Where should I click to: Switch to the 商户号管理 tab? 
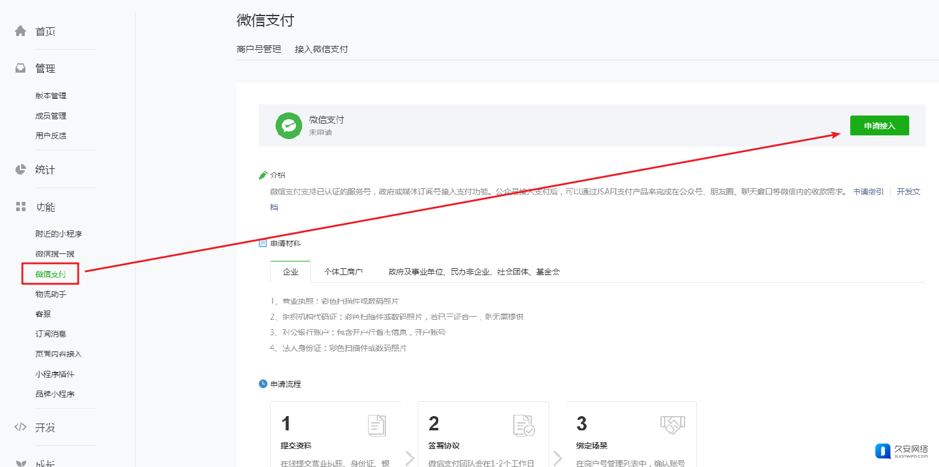pos(259,49)
